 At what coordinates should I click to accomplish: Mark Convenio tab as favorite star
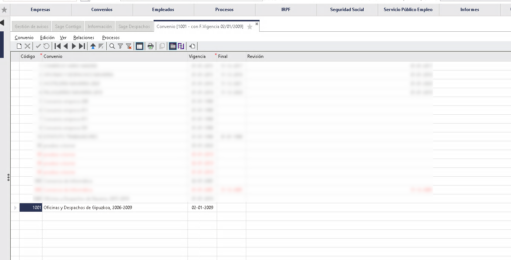(250, 27)
